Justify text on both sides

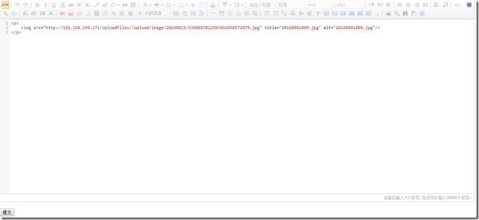pos(425,5)
